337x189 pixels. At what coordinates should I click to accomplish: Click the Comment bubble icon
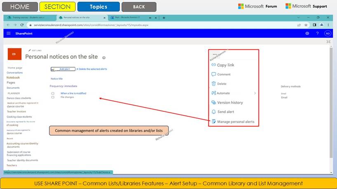[x=213, y=74]
